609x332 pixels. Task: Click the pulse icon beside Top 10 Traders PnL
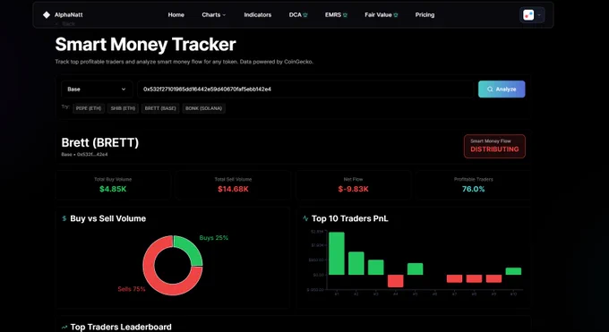[x=305, y=218]
